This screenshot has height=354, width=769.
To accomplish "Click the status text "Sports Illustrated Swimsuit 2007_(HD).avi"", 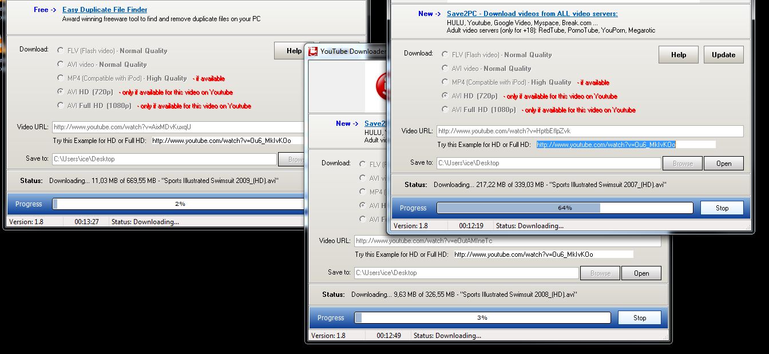I will pyautogui.click(x=609, y=185).
